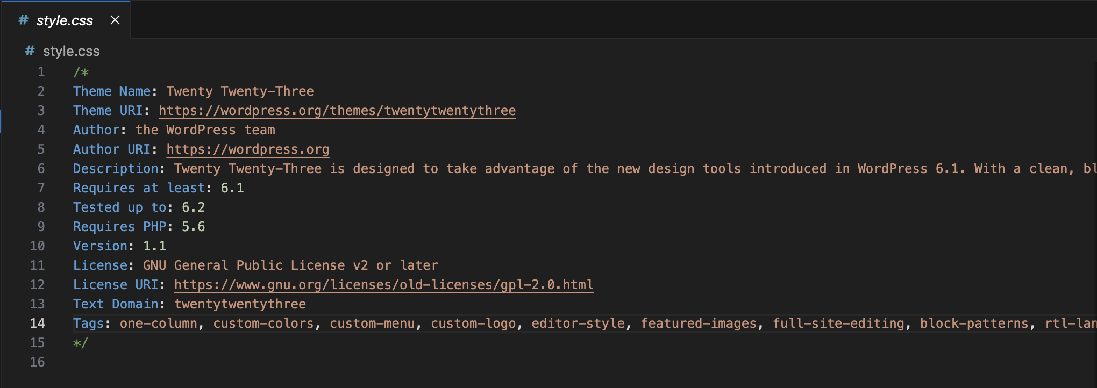1097x388 pixels.
Task: Click line number 14 in the gutter
Action: [37, 324]
